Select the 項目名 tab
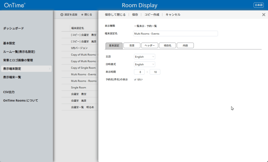Screen dimensions: 268x162 tap(167, 46)
